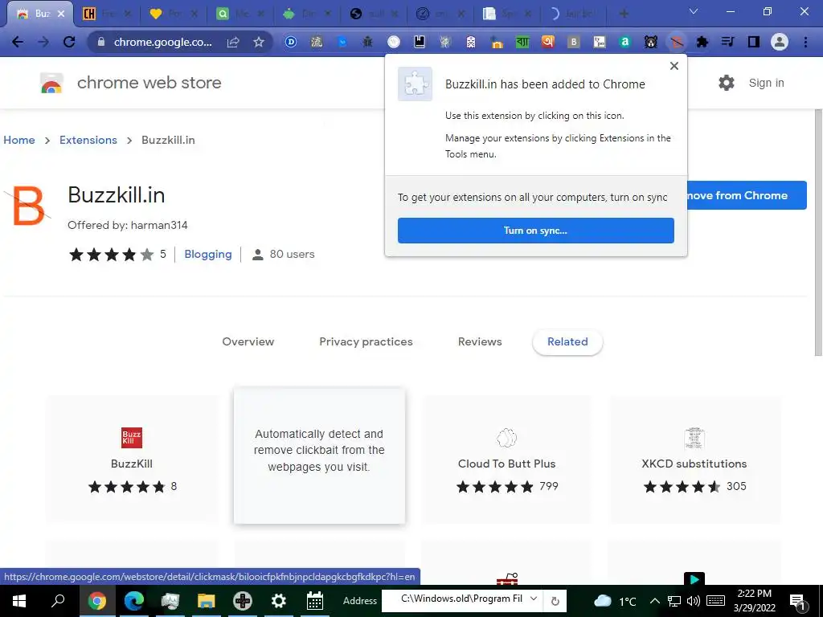Sign in to the web store
This screenshot has width=823, height=617.
(766, 83)
